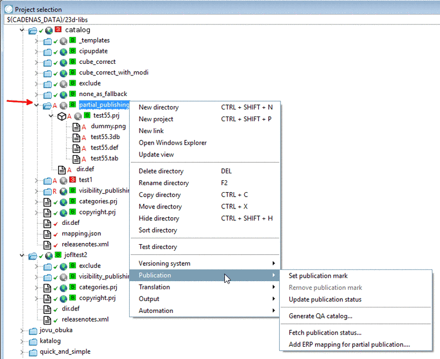Choose Generate QA catalog... entry
440x359 pixels.
pos(356,316)
